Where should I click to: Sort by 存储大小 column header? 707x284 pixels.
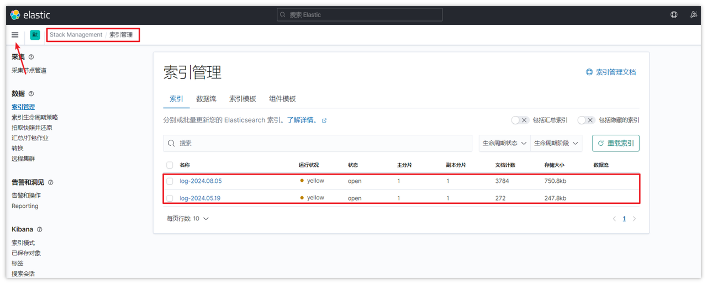coord(554,165)
